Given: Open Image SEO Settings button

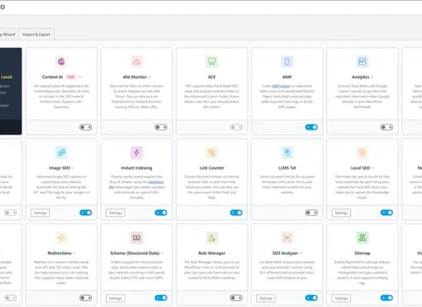Looking at the screenshot, I should point(40,213).
